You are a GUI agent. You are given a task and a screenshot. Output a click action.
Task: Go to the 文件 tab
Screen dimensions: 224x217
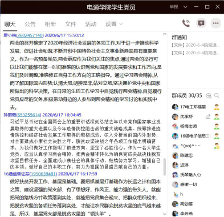(71, 24)
